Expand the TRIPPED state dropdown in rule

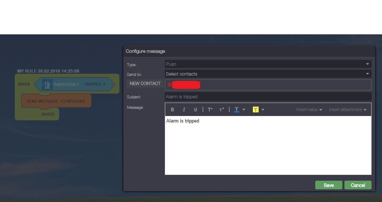[104, 85]
